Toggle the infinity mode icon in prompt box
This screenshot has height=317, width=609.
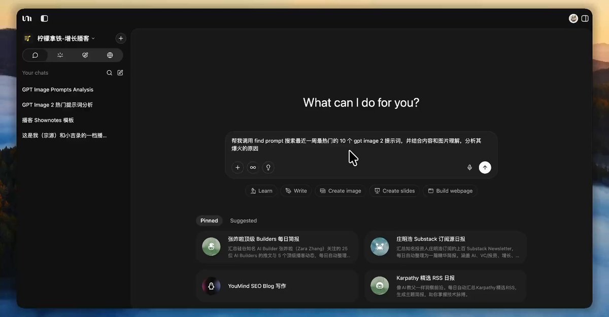pyautogui.click(x=253, y=168)
